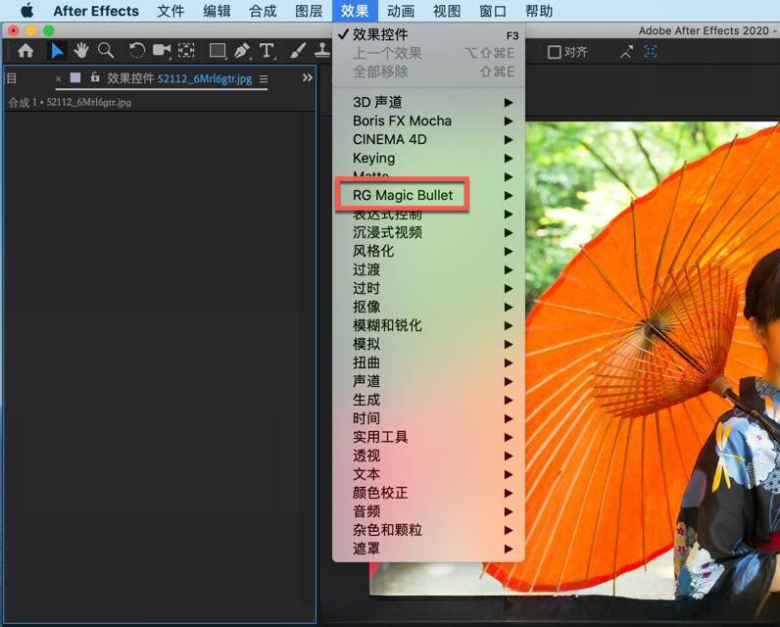780x627 pixels.
Task: Click the 52112_6Mrl6gtr.jpg layer name link
Action: (x=204, y=78)
